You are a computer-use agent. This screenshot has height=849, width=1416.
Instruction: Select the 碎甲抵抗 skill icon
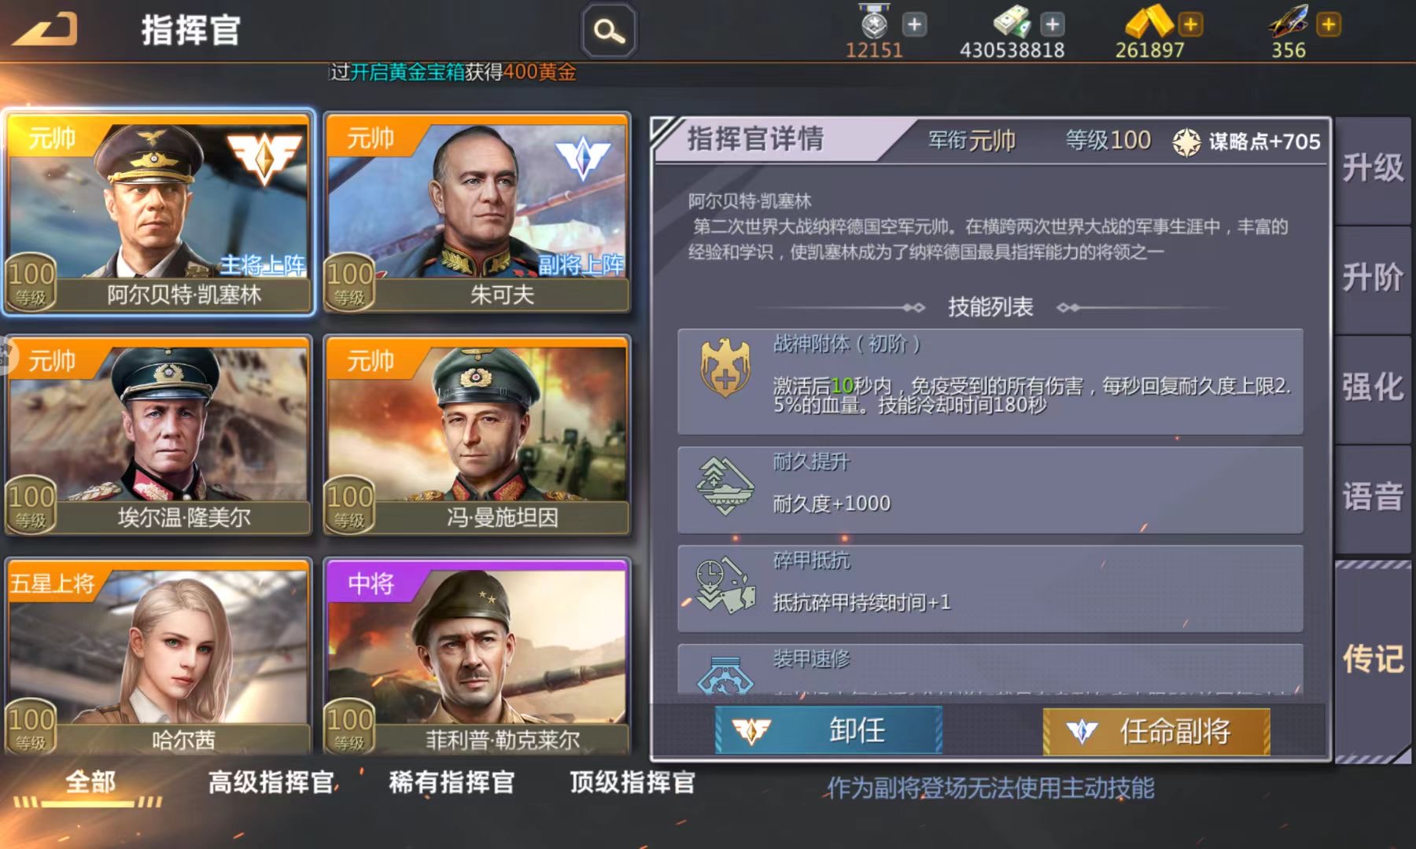tap(725, 585)
